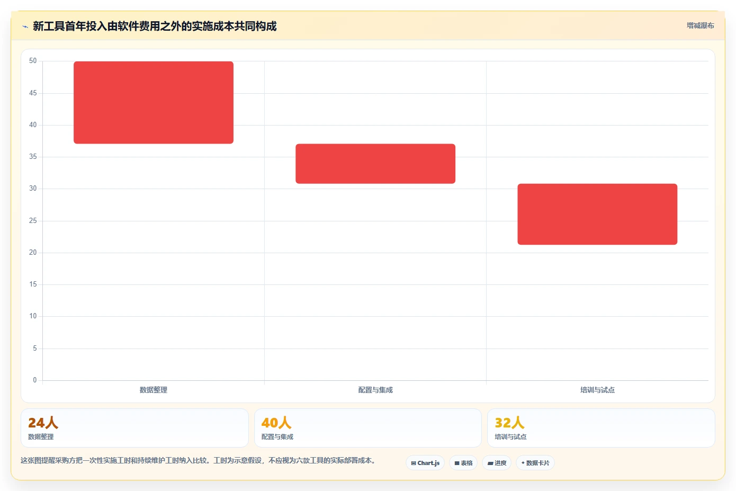The image size is (736, 491).
Task: Click the 培训与试点 x-axis label
Action: click(x=597, y=390)
